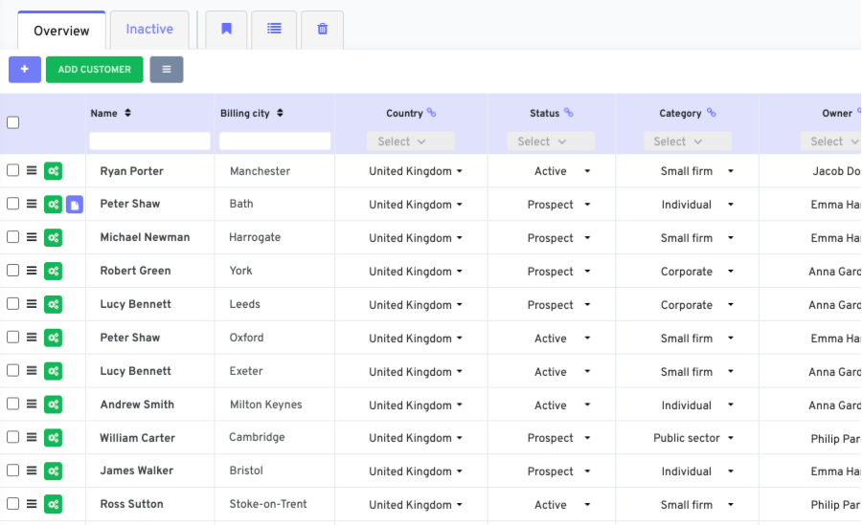This screenshot has width=862, height=525.
Task: Check the box for James Walker
Action: click(12, 470)
